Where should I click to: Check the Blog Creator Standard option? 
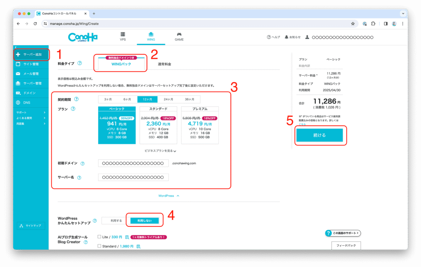pos(99,246)
